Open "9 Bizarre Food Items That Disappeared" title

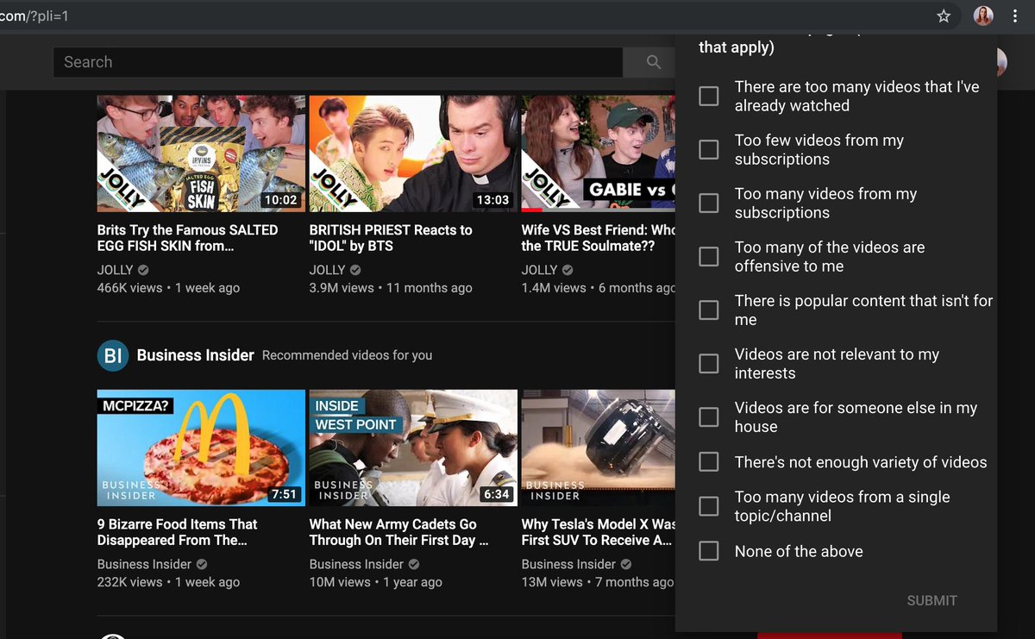[x=178, y=532]
